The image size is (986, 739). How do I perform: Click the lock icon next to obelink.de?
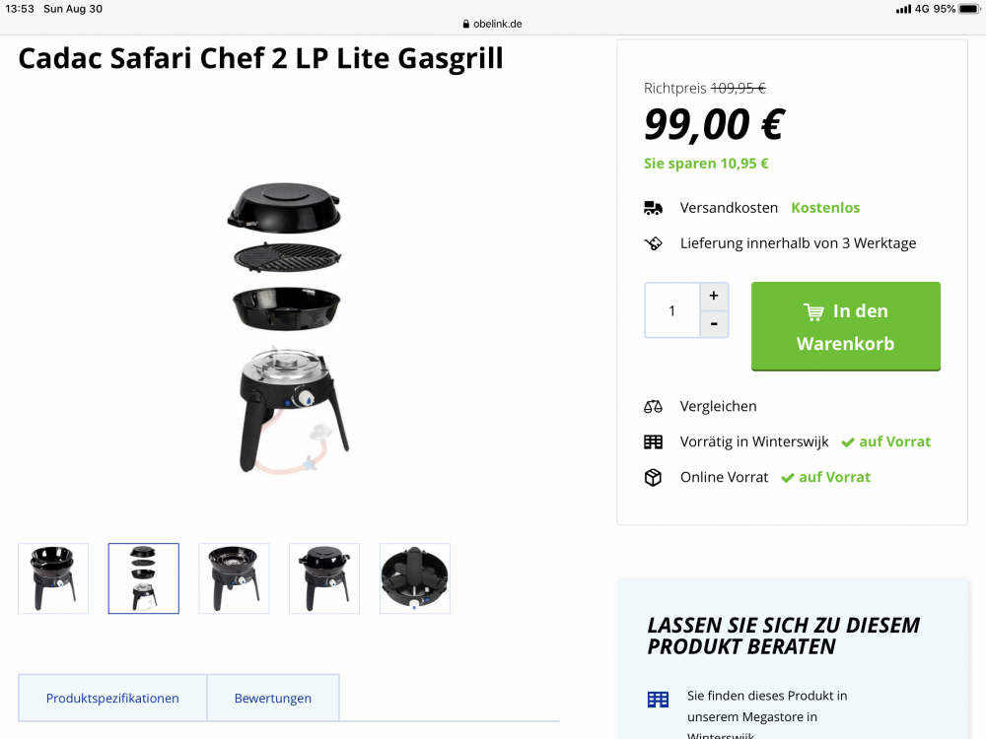466,24
